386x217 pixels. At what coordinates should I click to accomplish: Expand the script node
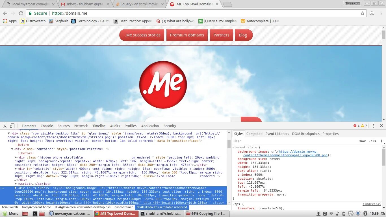(16, 184)
